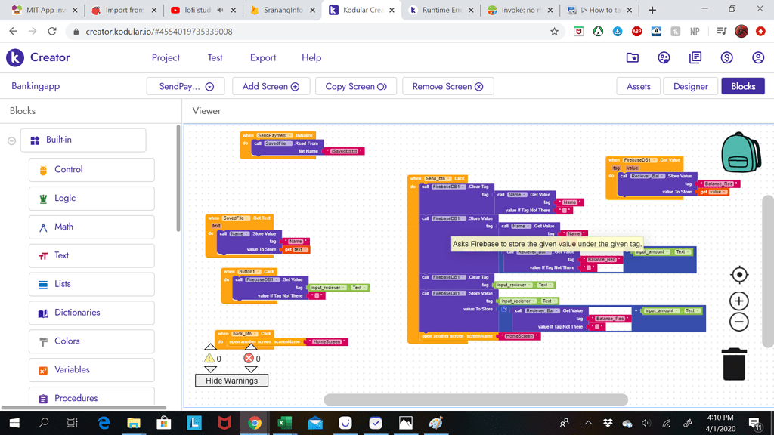Mute the lofi YouTube browser tab
Screen dimensions: 774x435
(220, 11)
